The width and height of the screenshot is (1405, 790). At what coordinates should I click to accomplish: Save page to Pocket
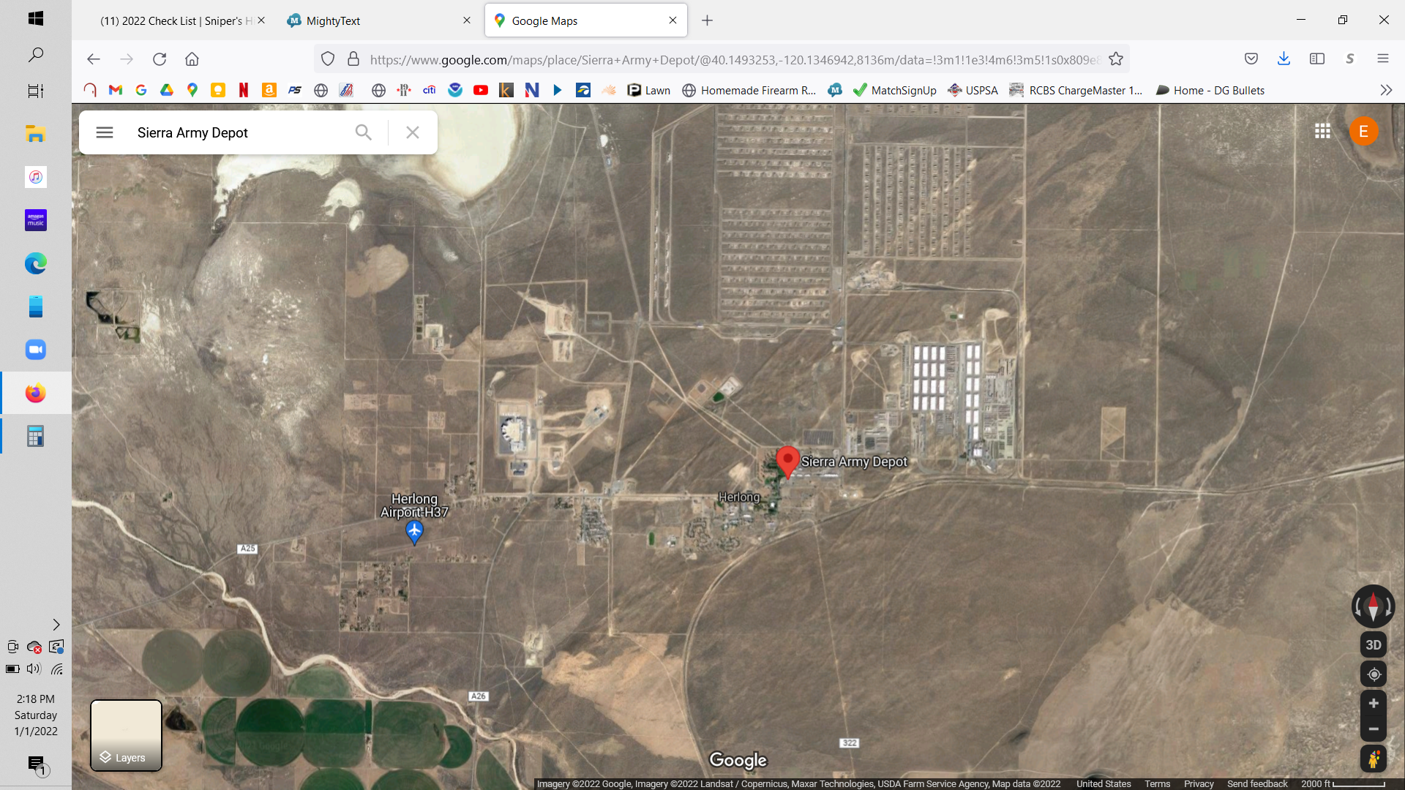[x=1251, y=59]
